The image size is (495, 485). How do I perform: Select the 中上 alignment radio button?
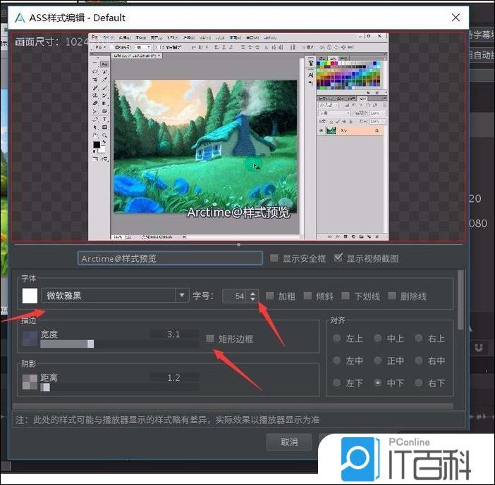378,339
